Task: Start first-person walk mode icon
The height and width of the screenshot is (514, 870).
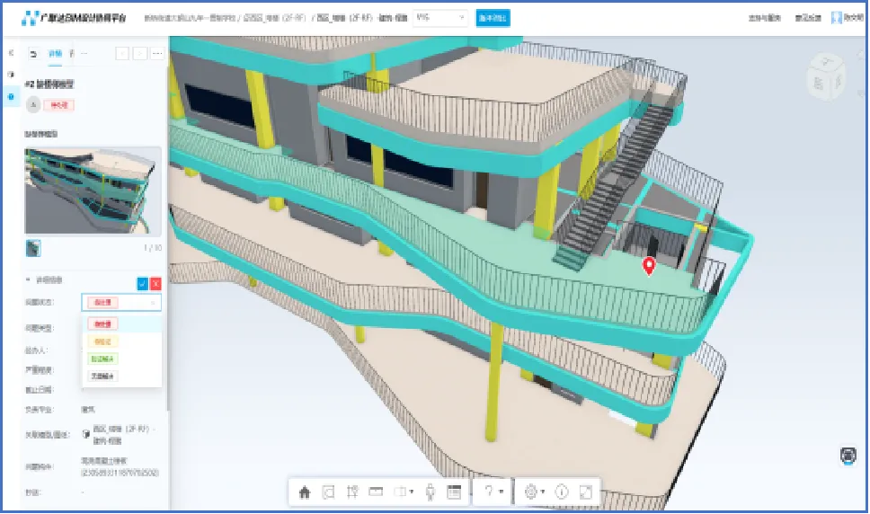Action: (430, 492)
